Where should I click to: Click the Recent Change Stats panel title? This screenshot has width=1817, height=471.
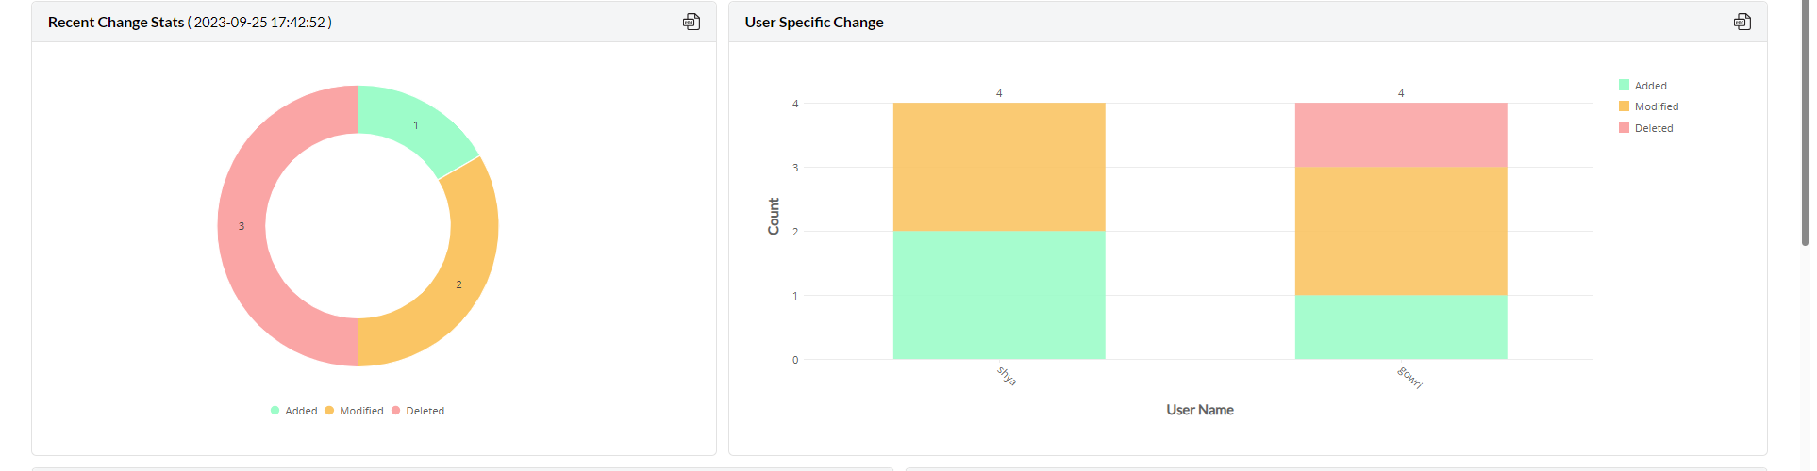(x=116, y=22)
